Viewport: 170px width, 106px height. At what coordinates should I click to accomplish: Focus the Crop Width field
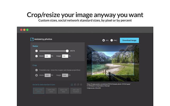[x=48, y=75]
